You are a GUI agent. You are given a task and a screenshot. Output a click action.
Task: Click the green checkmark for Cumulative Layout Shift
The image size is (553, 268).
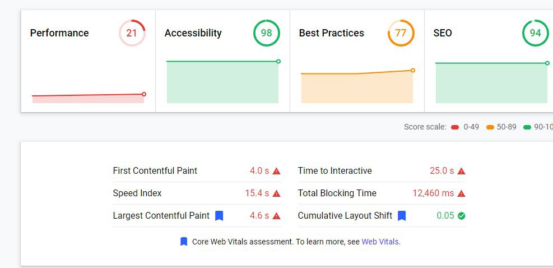(x=461, y=216)
